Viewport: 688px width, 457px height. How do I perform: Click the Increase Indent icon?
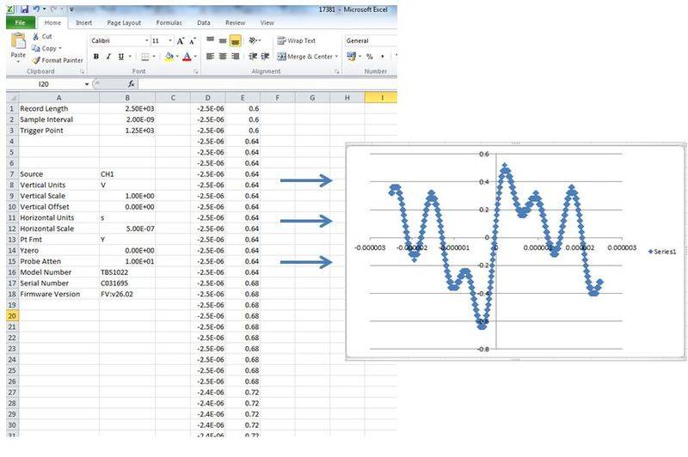pyautogui.click(x=266, y=57)
